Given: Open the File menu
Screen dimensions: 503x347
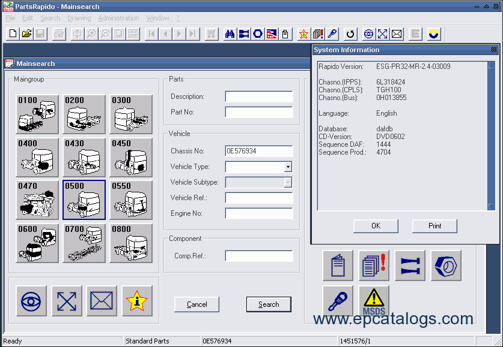Looking at the screenshot, I should coord(10,18).
